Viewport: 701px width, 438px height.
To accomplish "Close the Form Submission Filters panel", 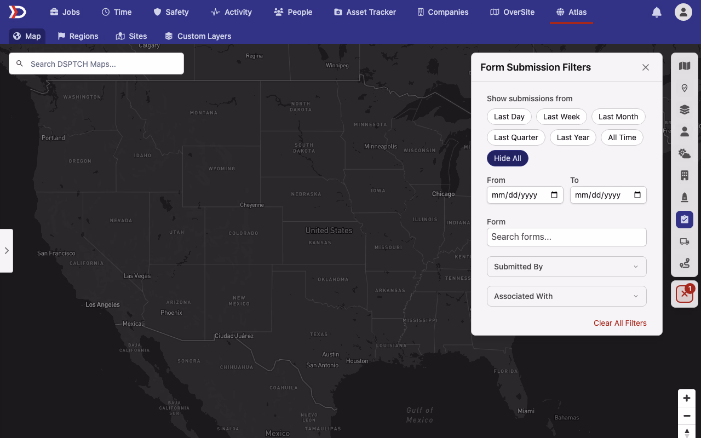I will point(646,67).
